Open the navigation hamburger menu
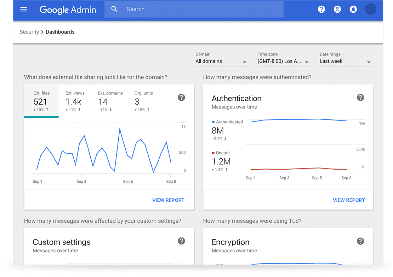The width and height of the screenshot is (393, 277). [x=24, y=9]
